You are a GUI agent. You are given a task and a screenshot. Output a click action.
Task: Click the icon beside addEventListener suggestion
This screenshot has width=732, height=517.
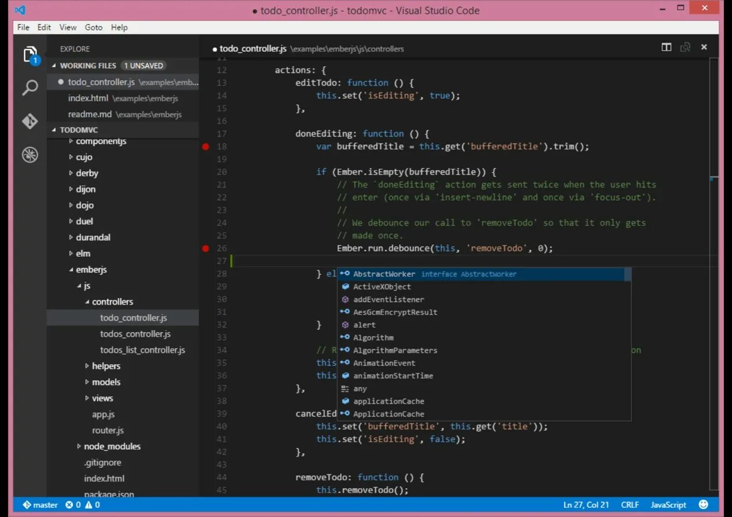345,299
